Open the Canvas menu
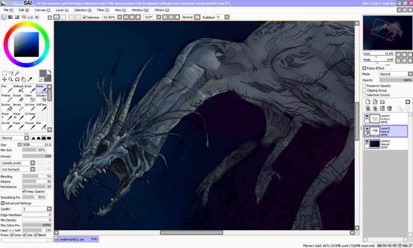This screenshot has width=413, height=248. click(x=42, y=10)
